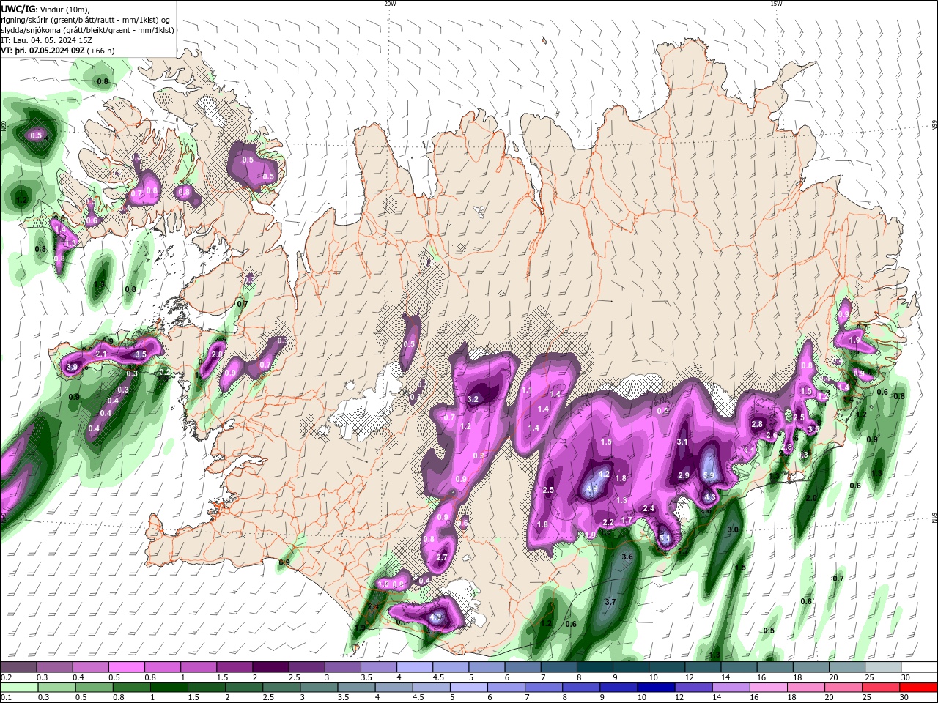This screenshot has height=703, width=938.
Task: Click the '0.1' label in the lower legend
Action: point(7,698)
